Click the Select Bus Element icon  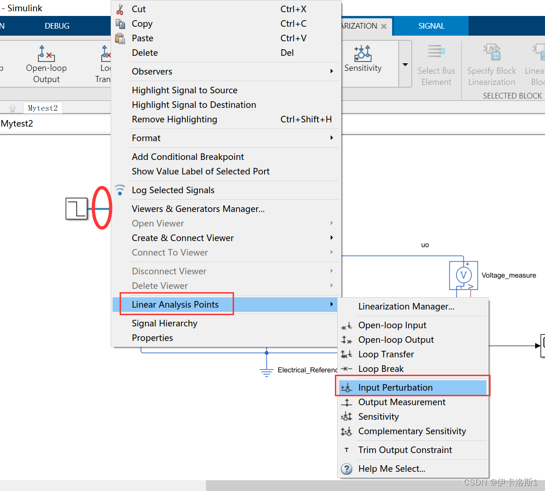(436, 52)
